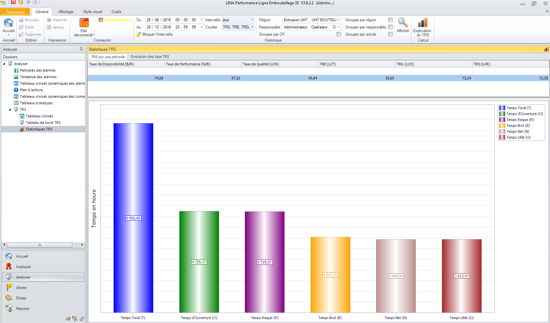
Task: Enable Grouper par OF checkbox
Action: [x=339, y=34]
